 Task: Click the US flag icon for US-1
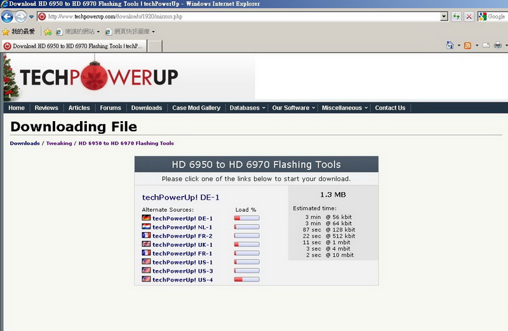pyautogui.click(x=146, y=261)
